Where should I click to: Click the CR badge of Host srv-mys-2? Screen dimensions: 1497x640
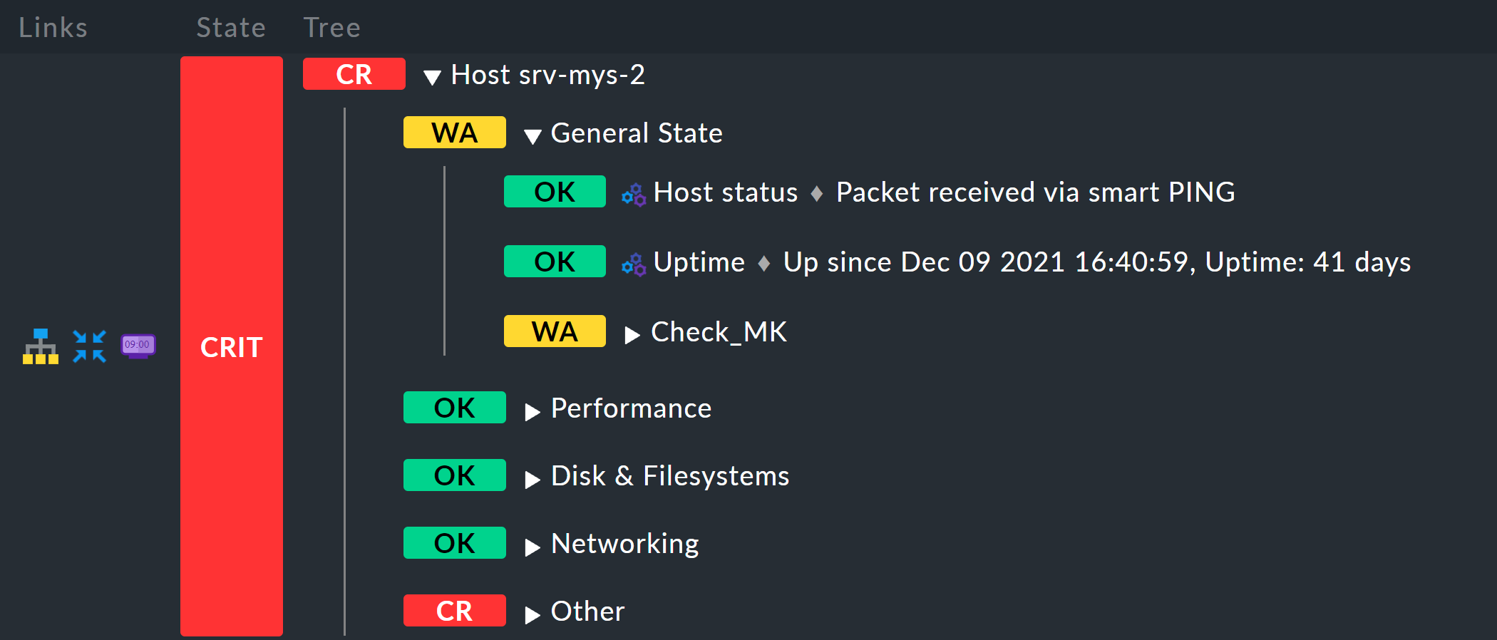click(354, 73)
